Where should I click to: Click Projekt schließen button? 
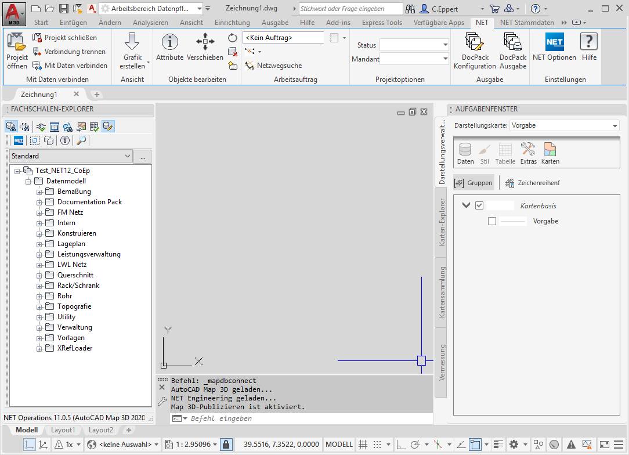coord(64,38)
